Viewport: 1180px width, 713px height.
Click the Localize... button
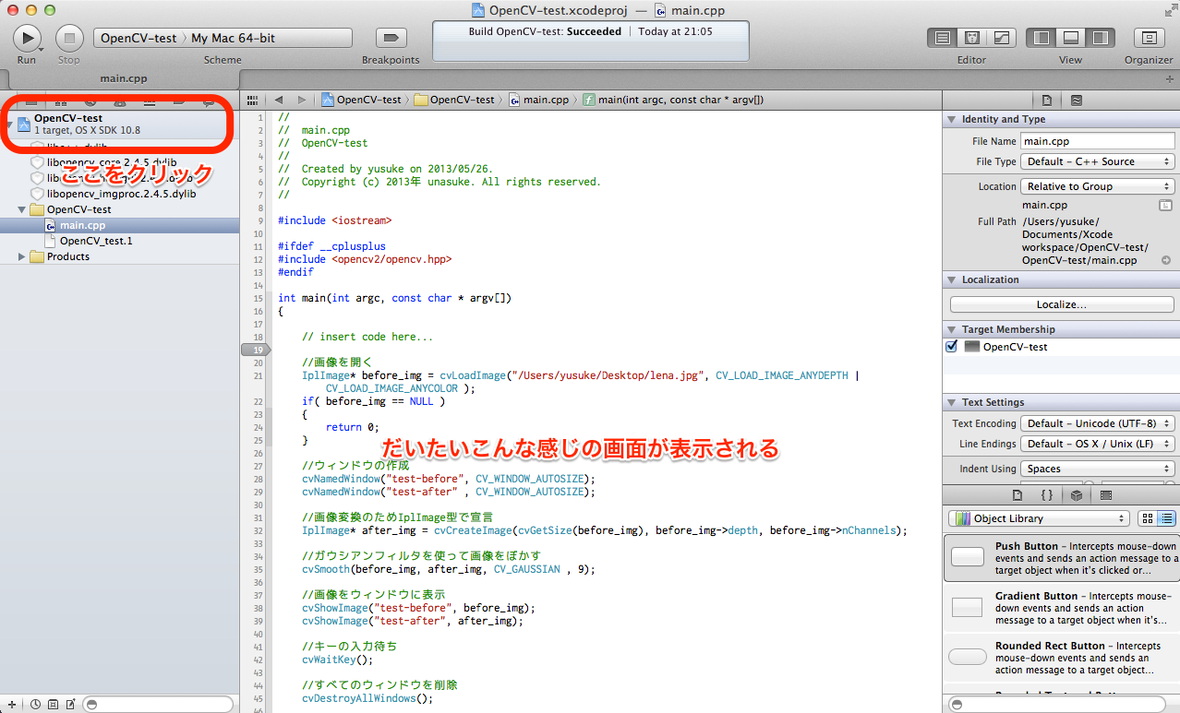[x=1062, y=303]
